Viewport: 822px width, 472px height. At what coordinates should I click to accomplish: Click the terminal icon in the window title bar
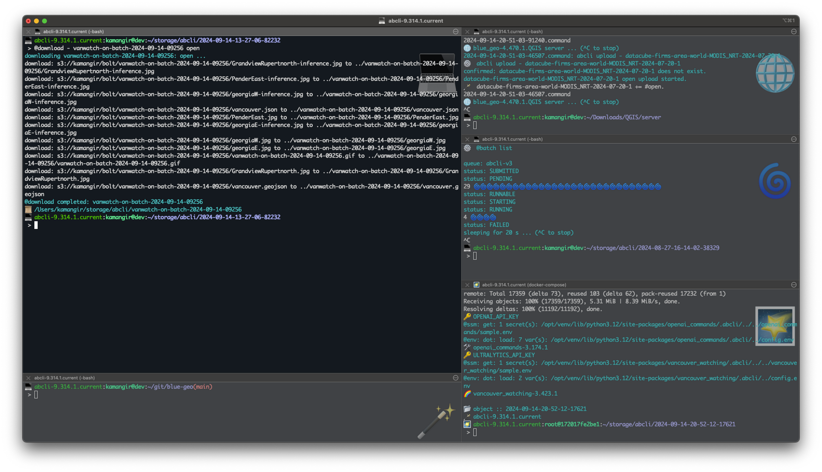tap(382, 21)
